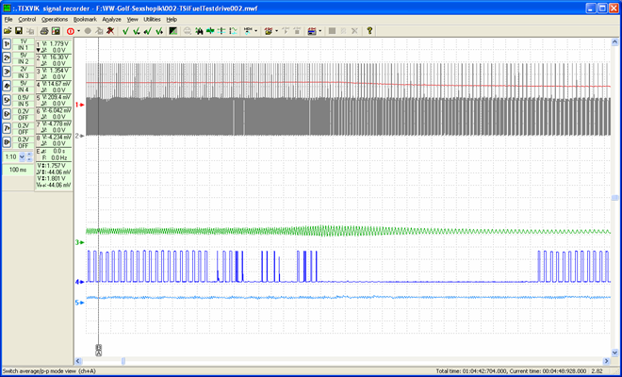Viewport: 622px width, 377px height.
Task: Click the first green checkmark toolbar icon
Action: (125, 31)
